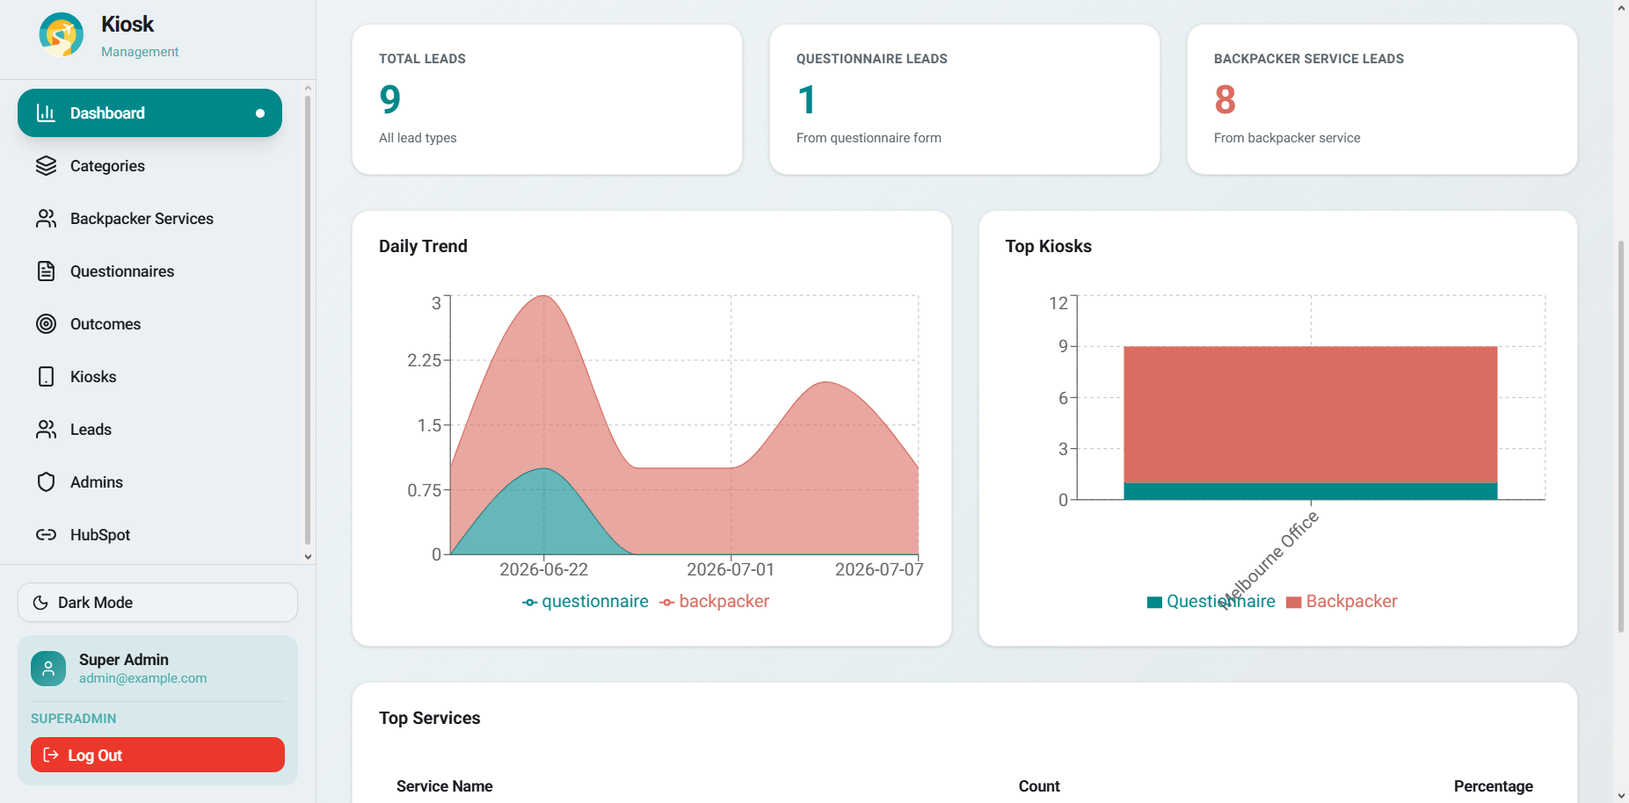The width and height of the screenshot is (1629, 803).
Task: Click the Questionnaires document icon
Action: tap(47, 271)
